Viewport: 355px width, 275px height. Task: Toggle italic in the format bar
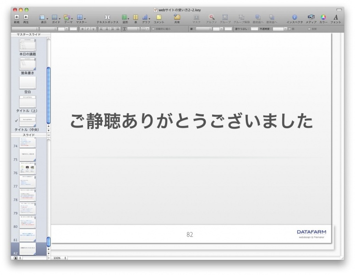tap(88, 29)
